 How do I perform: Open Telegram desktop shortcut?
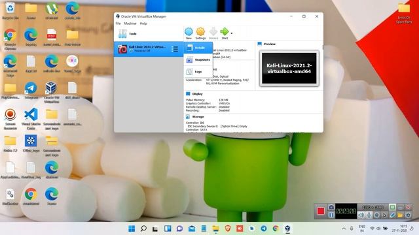(x=31, y=91)
